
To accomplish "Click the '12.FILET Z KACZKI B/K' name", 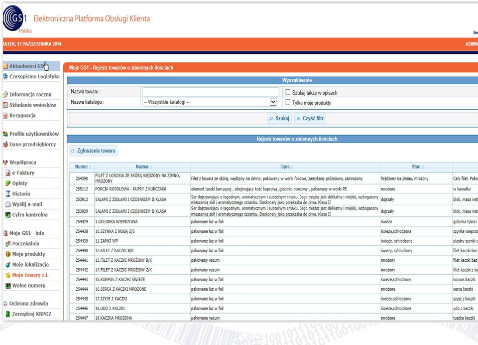I will [x=115, y=251].
